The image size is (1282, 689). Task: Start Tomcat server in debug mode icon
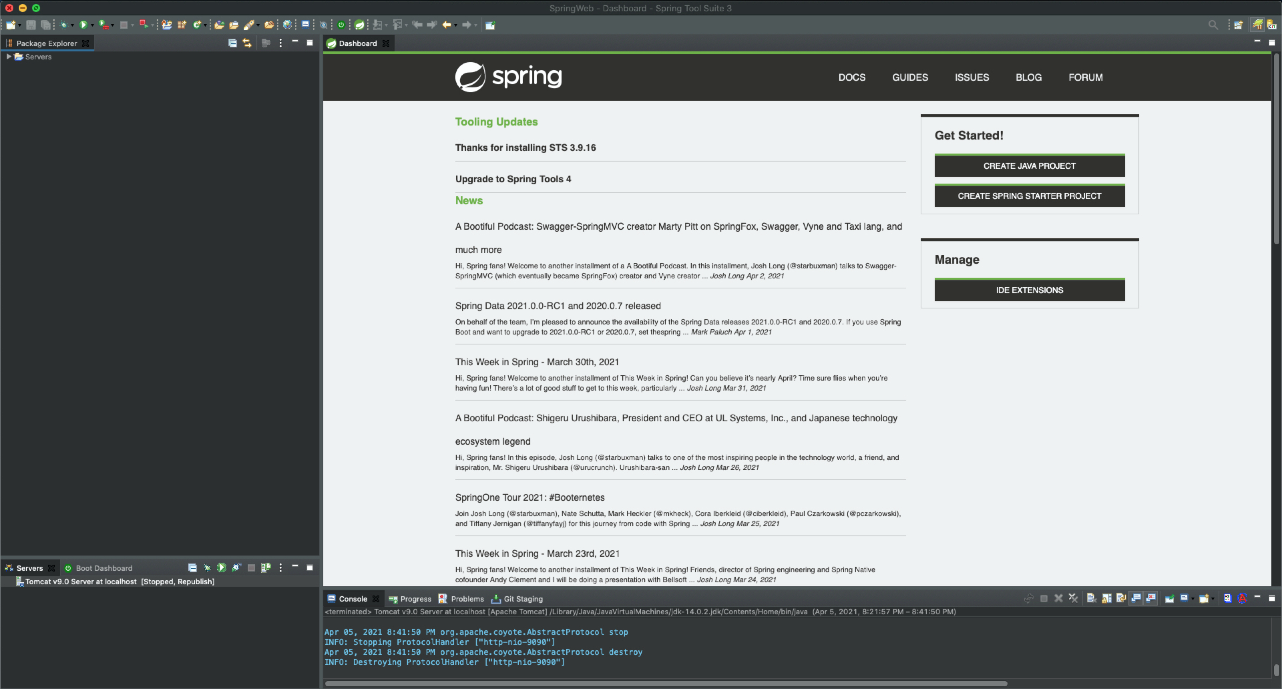pos(207,567)
